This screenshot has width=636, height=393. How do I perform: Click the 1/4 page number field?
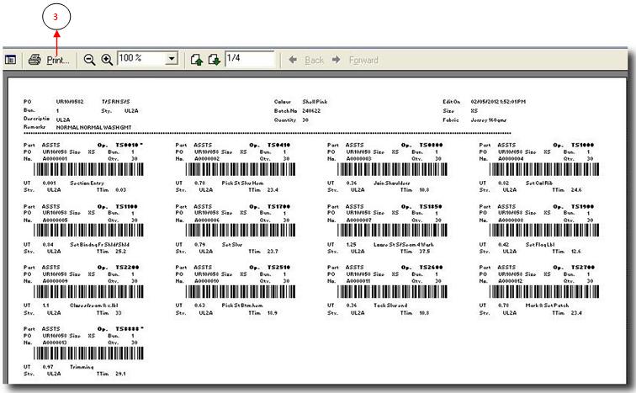pyautogui.click(x=247, y=60)
